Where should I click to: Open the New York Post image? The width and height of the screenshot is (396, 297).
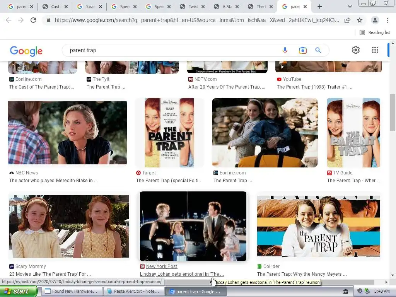coord(193,226)
